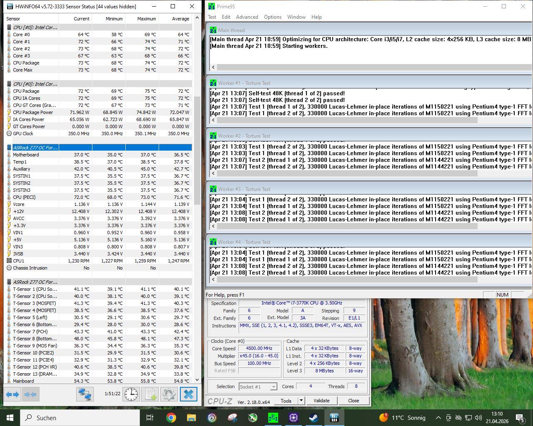Click Main thread horizontal scrollbar left arrow
Screen dimensions: 533x426
(x=213, y=67)
